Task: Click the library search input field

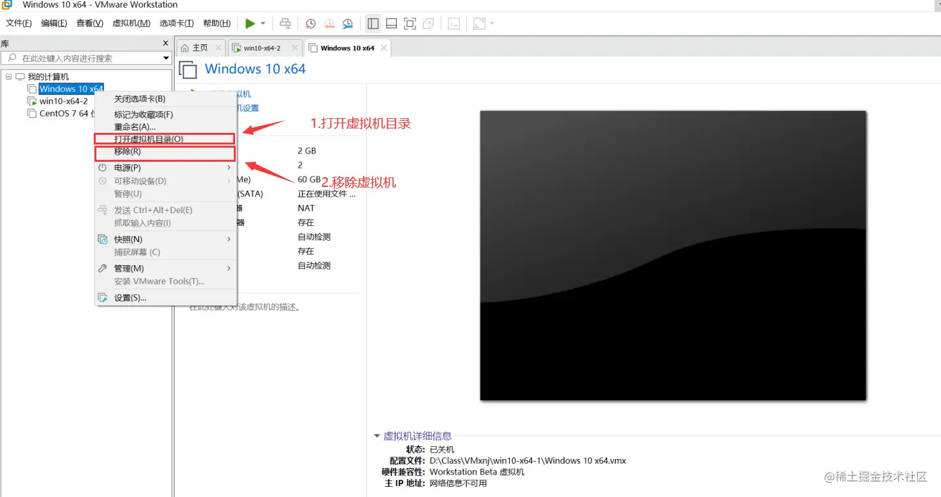Action: 87,58
